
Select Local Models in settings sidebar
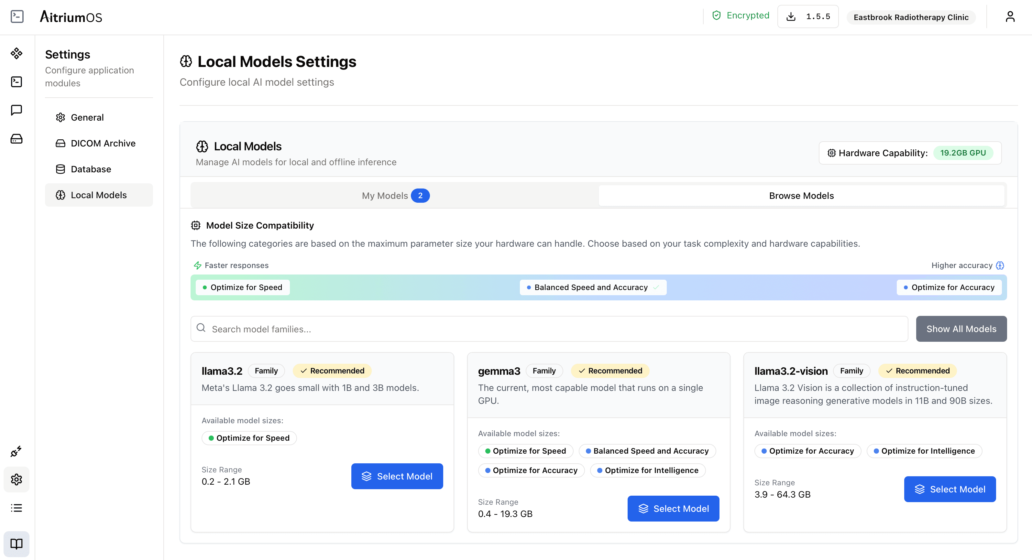pyautogui.click(x=99, y=195)
